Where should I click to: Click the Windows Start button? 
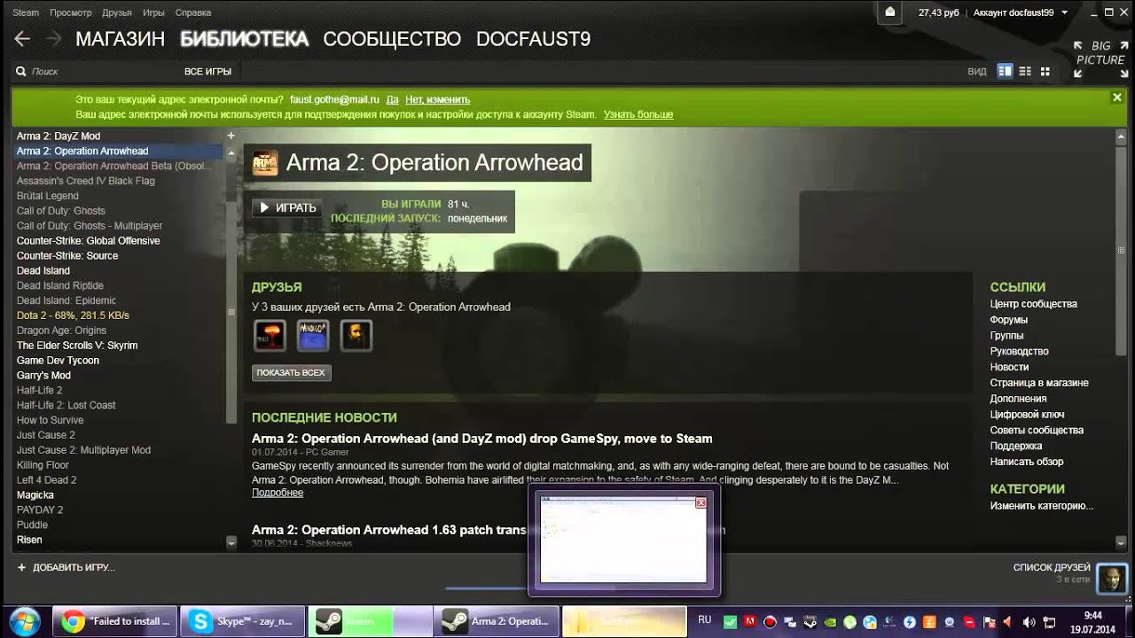tap(24, 620)
